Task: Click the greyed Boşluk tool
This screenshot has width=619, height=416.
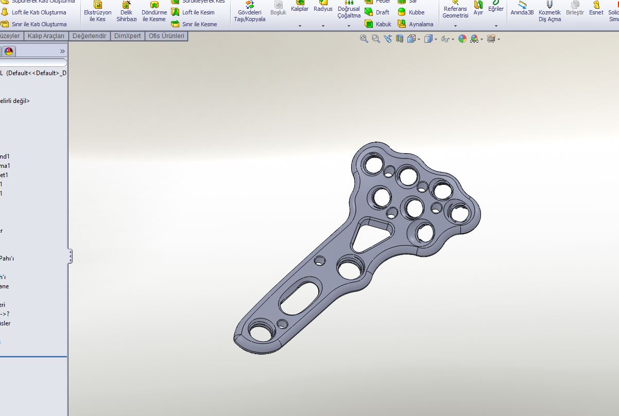Action: click(x=278, y=9)
